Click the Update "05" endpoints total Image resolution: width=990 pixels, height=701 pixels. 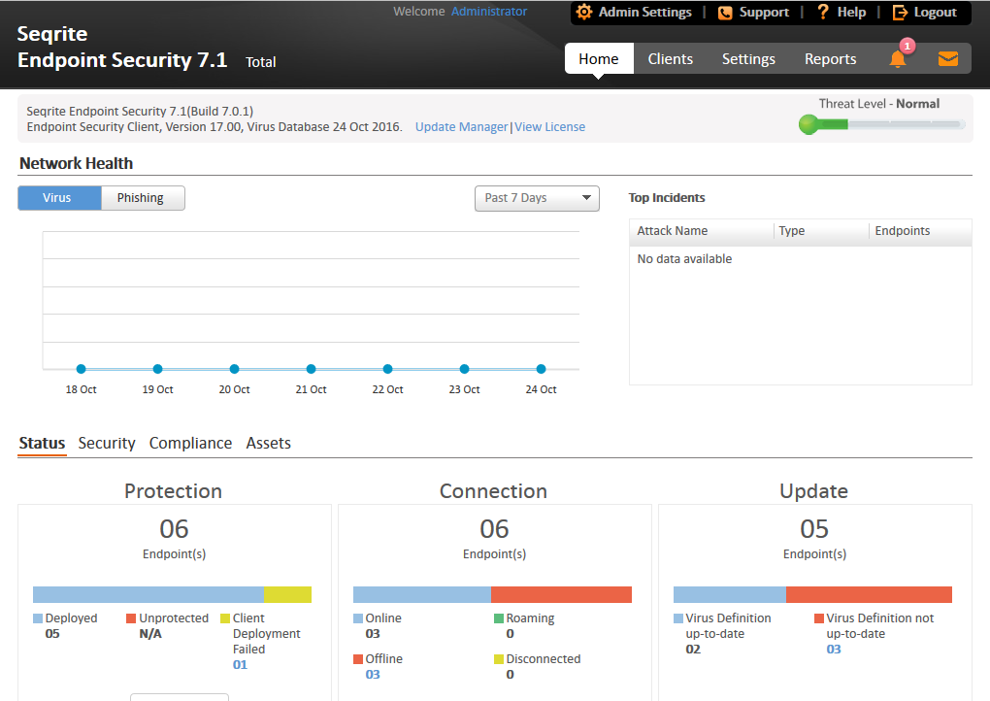(814, 529)
